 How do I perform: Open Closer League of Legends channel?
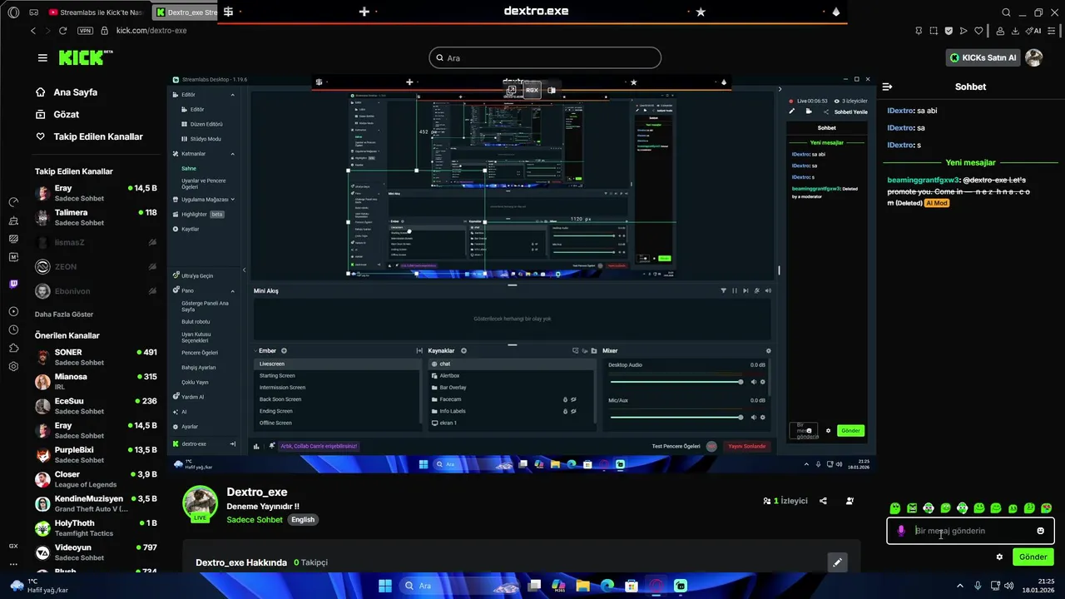tap(96, 479)
